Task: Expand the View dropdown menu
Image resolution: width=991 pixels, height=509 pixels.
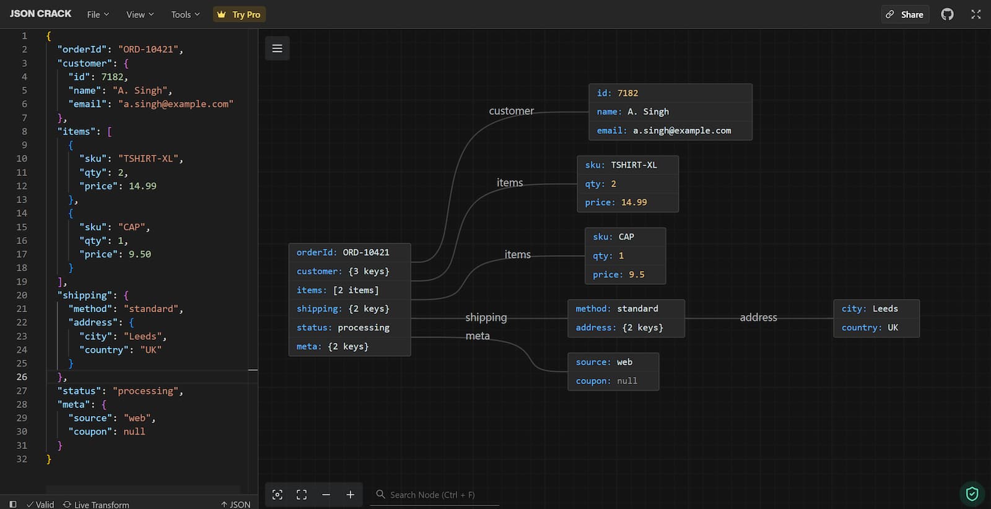Action: pyautogui.click(x=140, y=14)
